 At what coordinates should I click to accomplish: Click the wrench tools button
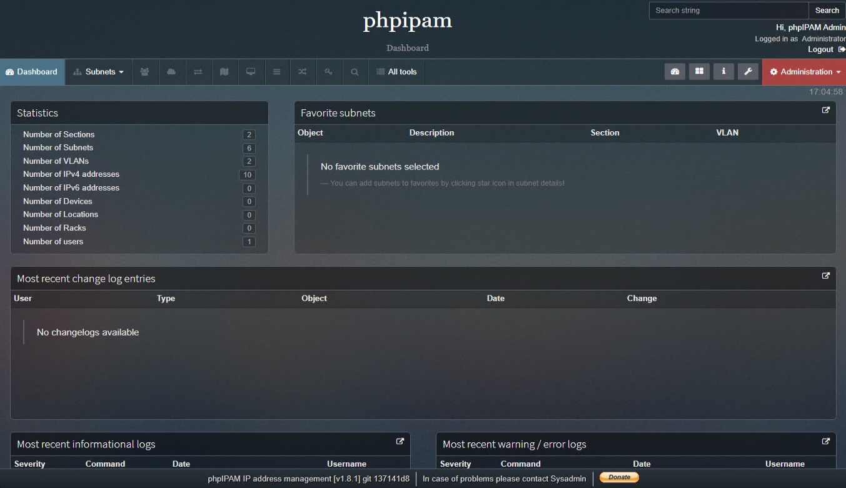coord(748,72)
